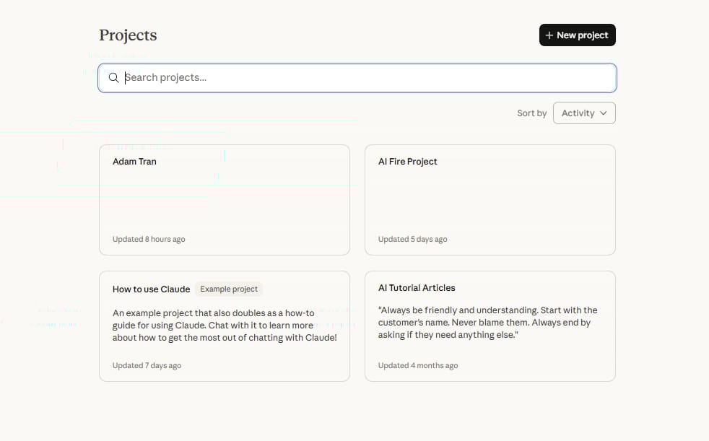Viewport: 709px width, 441px height.
Task: Create a new project
Action: (x=577, y=35)
